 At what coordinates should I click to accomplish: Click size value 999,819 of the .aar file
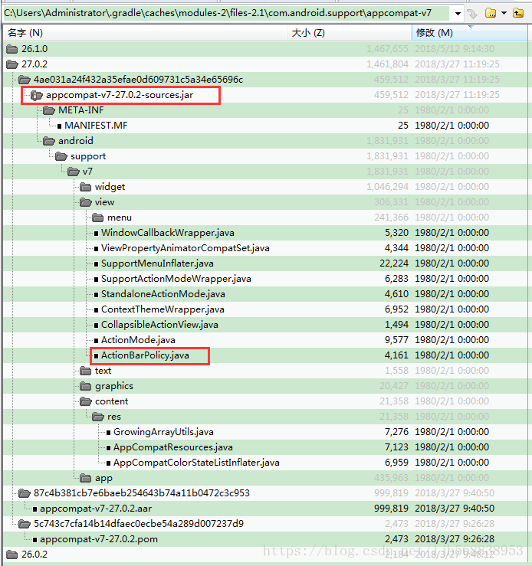[x=391, y=509]
